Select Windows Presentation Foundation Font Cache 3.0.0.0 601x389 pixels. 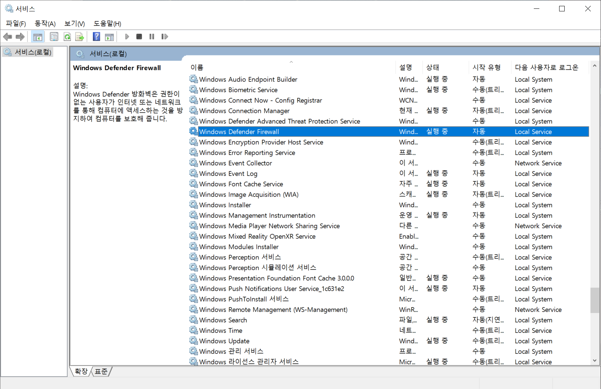tap(389, 278)
